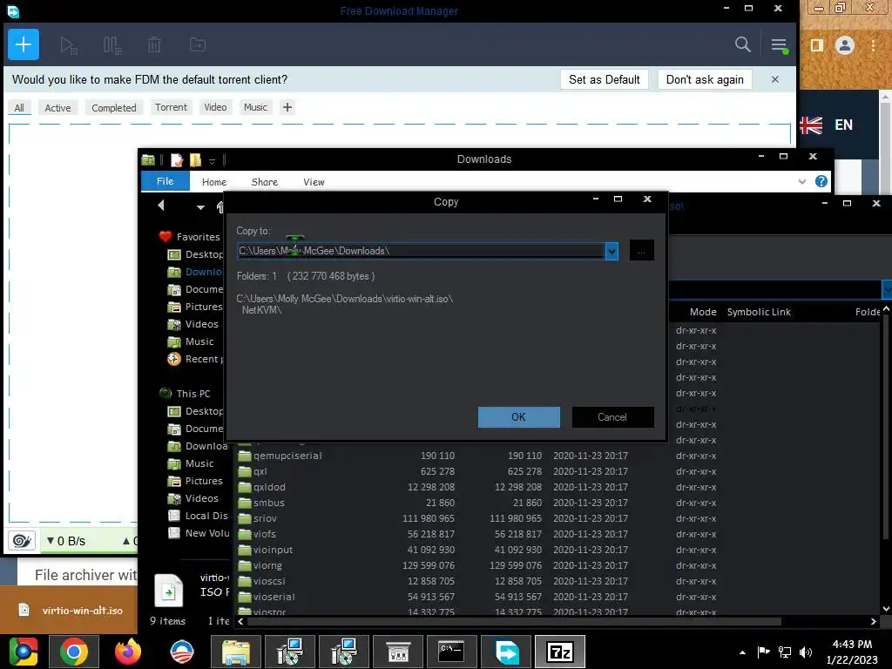Open Firefox from the taskbar
The height and width of the screenshot is (669, 892).
[128, 652]
